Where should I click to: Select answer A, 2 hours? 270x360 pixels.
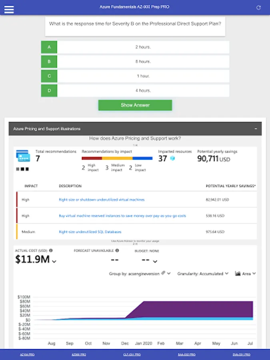click(135, 47)
